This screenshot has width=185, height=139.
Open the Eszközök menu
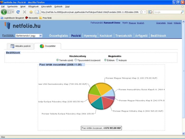[58, 7]
